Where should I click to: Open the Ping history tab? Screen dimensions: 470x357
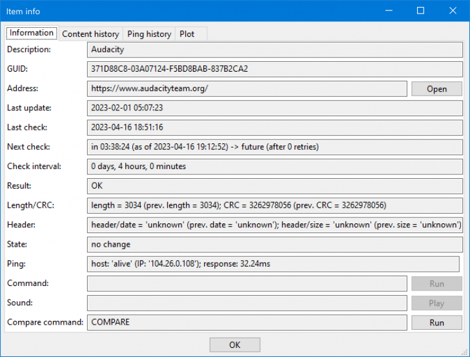(149, 34)
